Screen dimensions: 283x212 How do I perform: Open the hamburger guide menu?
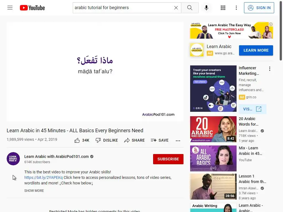[x=10, y=7]
